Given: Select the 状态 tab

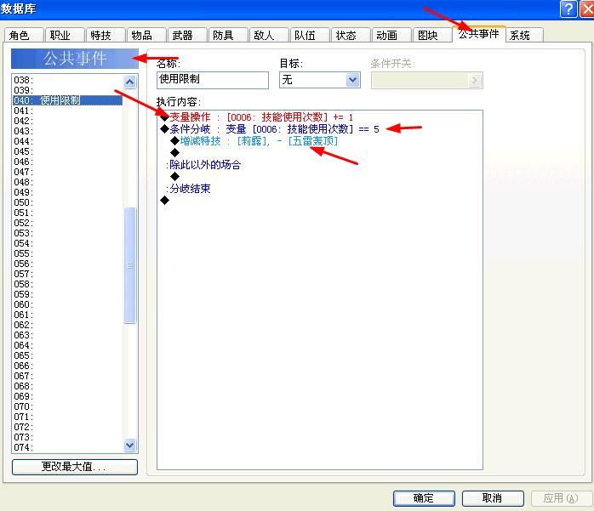Looking at the screenshot, I should click(x=351, y=35).
